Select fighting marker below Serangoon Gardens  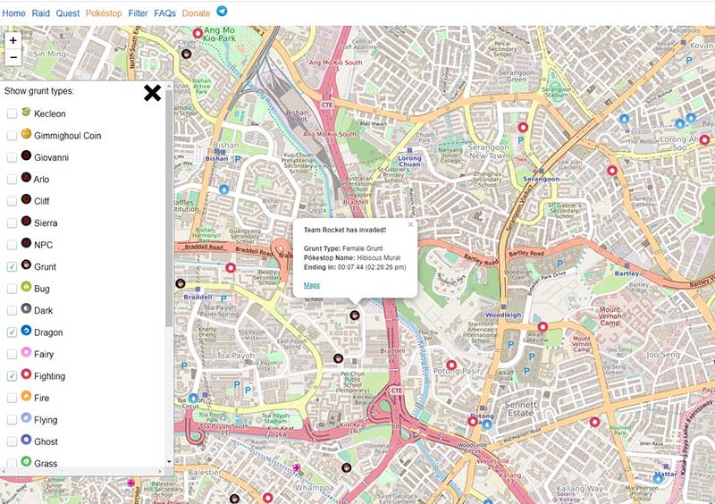612,171
